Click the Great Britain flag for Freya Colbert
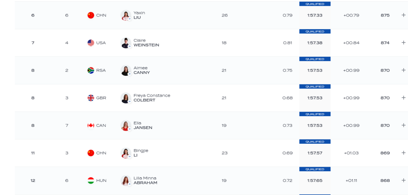 (x=91, y=98)
